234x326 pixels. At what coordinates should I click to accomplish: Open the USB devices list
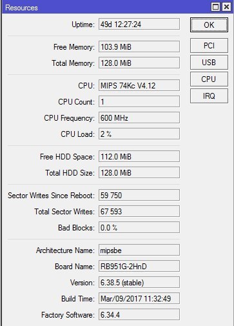point(209,63)
